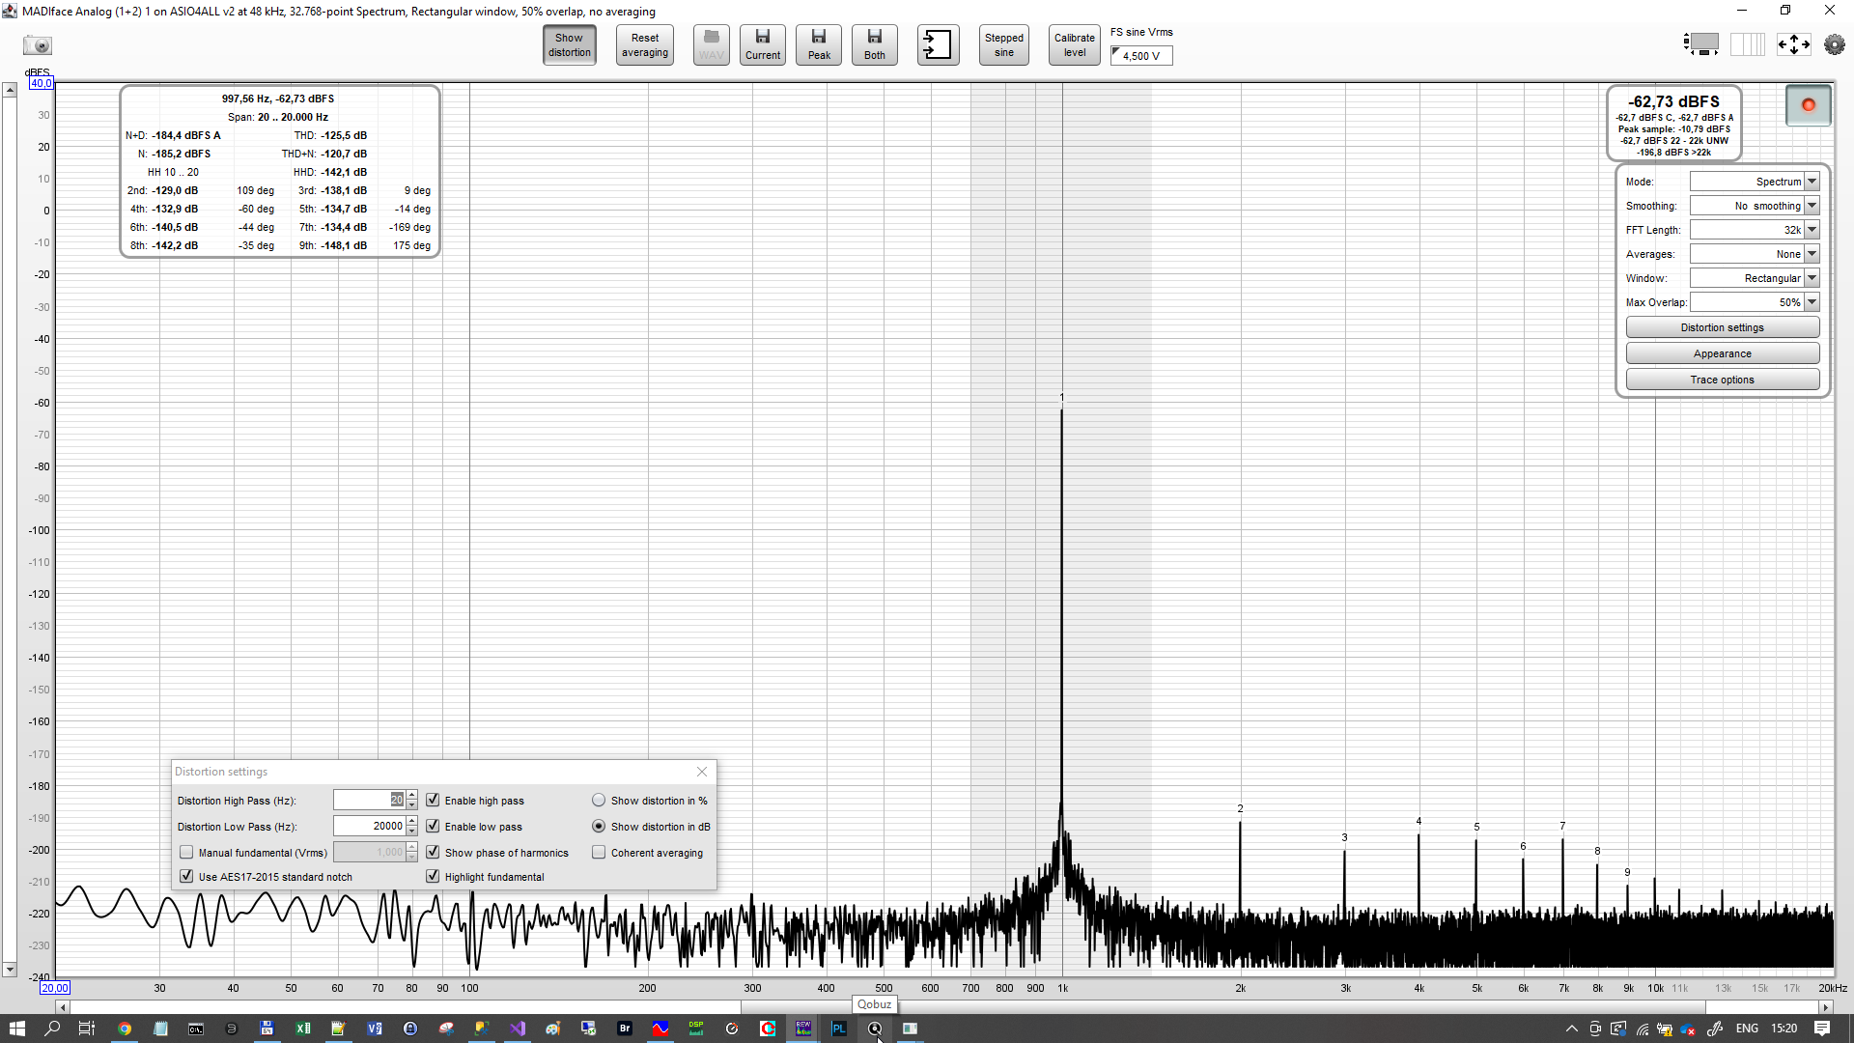Click the graph limits arrows icon
This screenshot has width=1854, height=1043.
[1793, 44]
